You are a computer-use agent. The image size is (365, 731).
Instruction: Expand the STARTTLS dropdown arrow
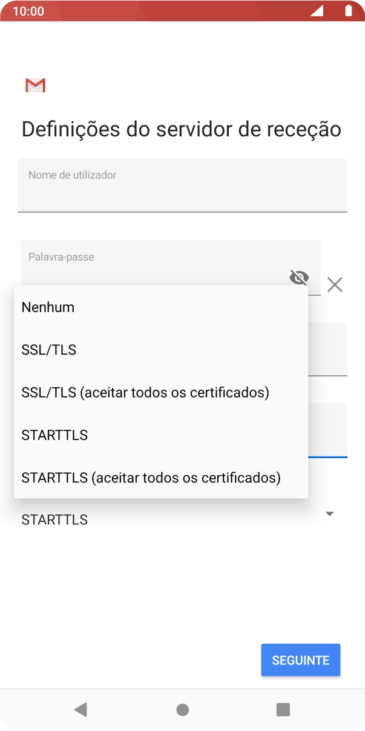click(x=329, y=513)
